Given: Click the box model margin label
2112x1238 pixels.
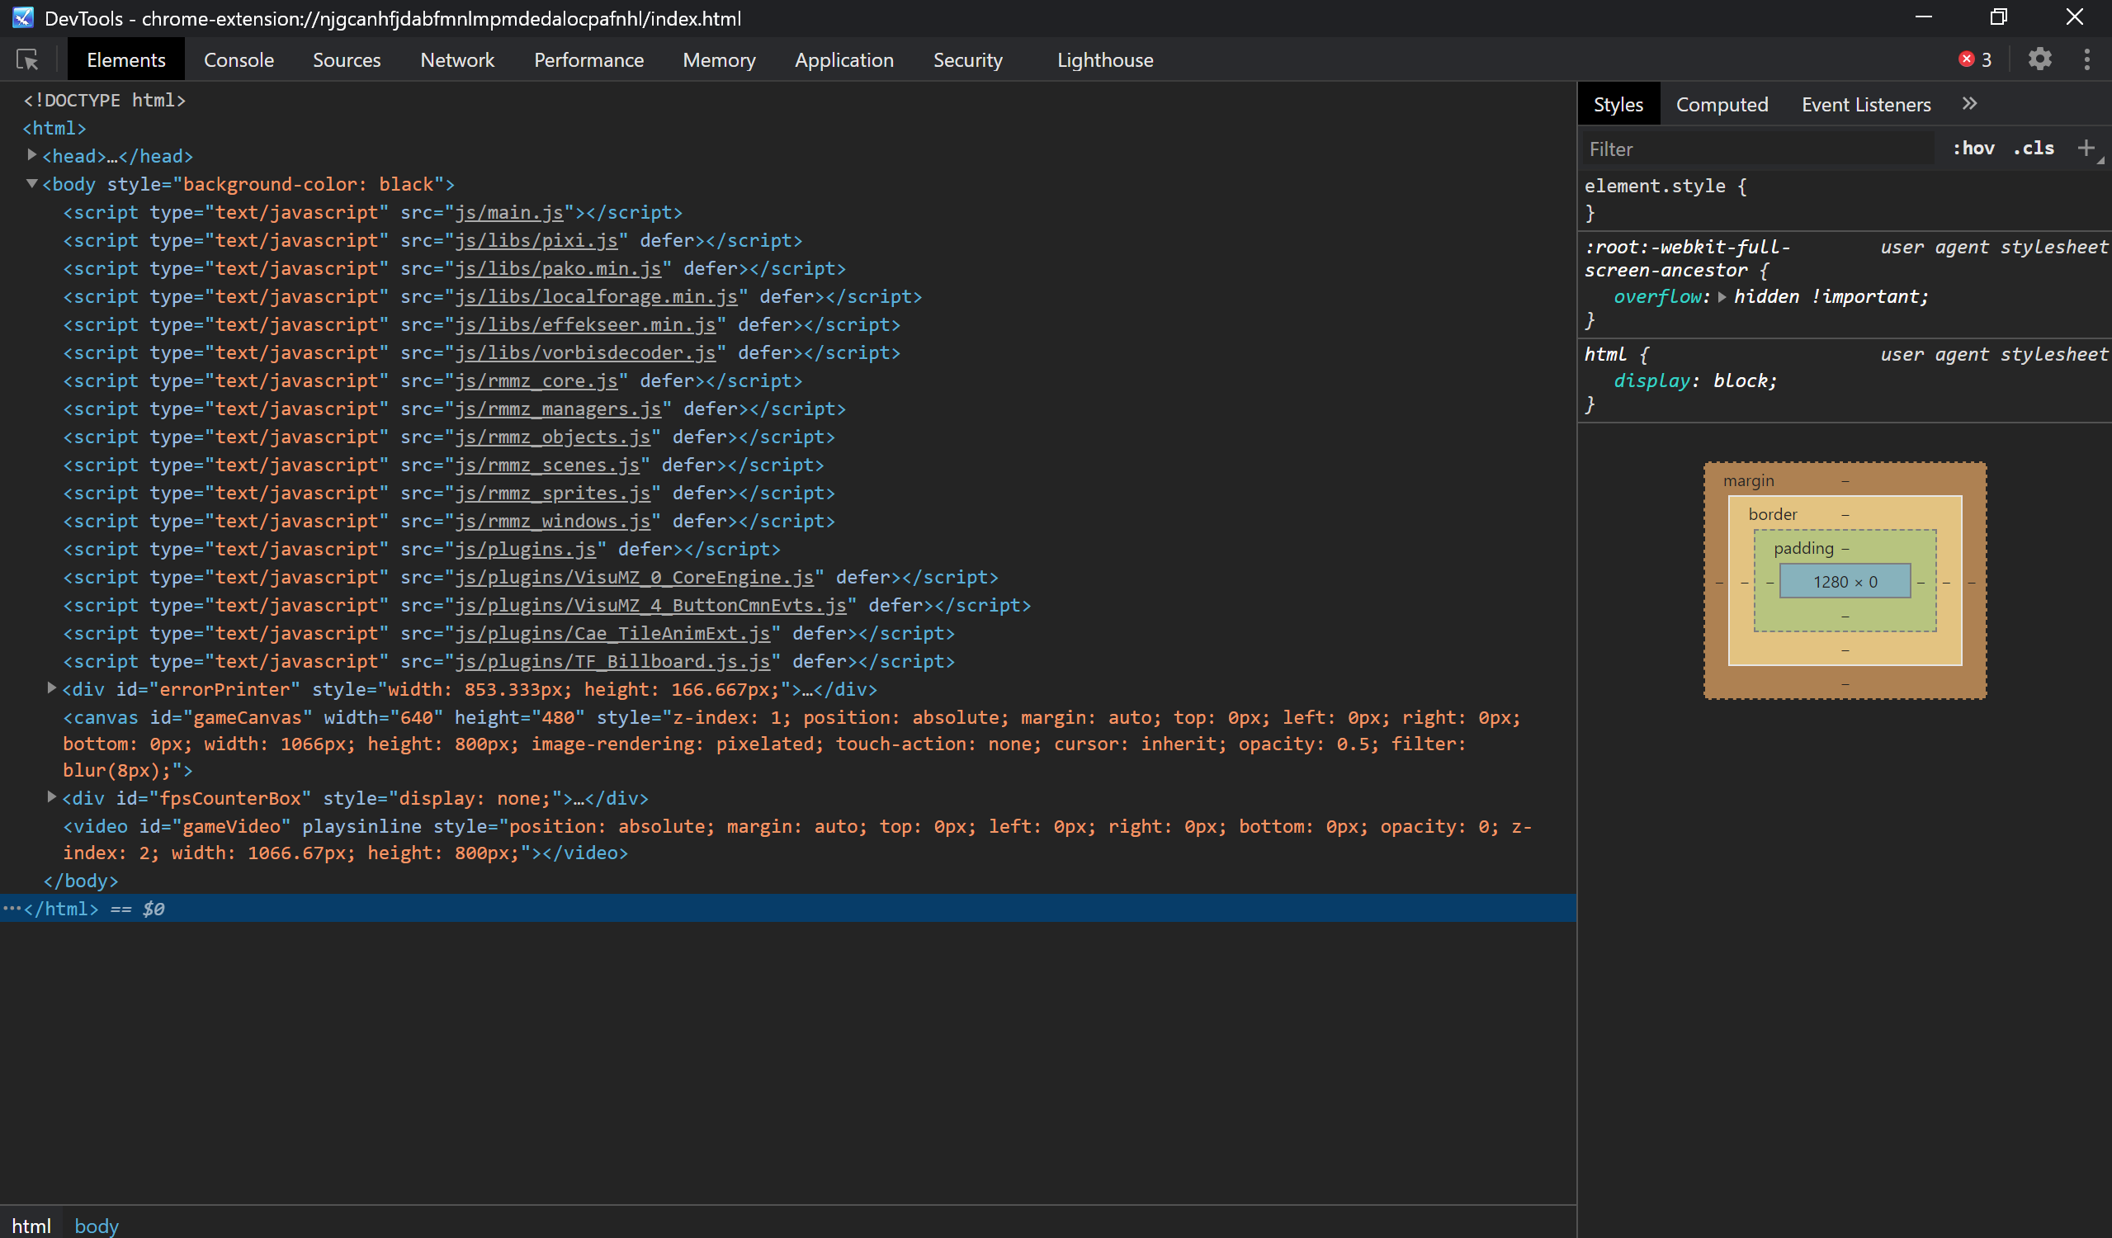Looking at the screenshot, I should pos(1748,481).
